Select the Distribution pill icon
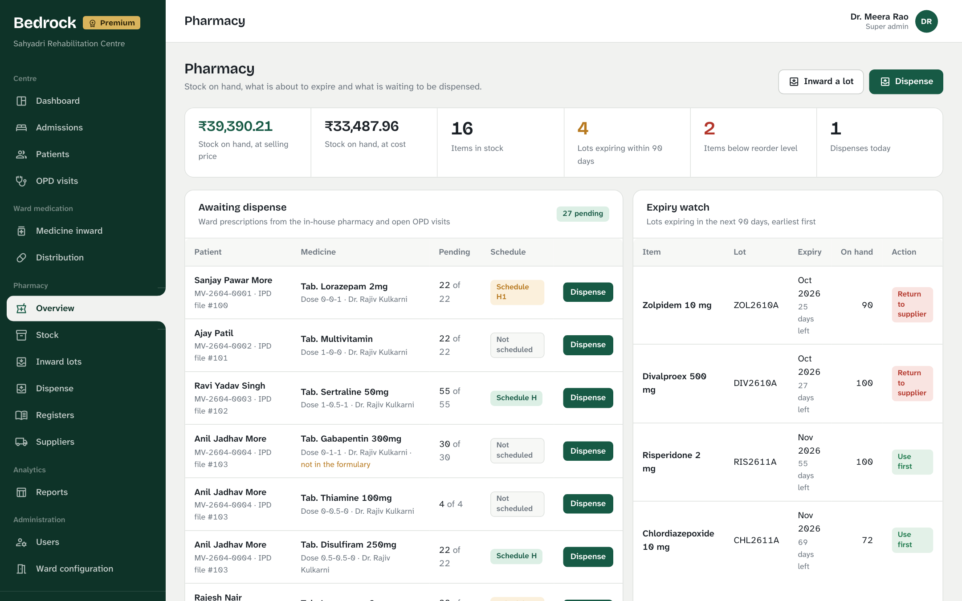Image resolution: width=962 pixels, height=601 pixels. point(21,258)
